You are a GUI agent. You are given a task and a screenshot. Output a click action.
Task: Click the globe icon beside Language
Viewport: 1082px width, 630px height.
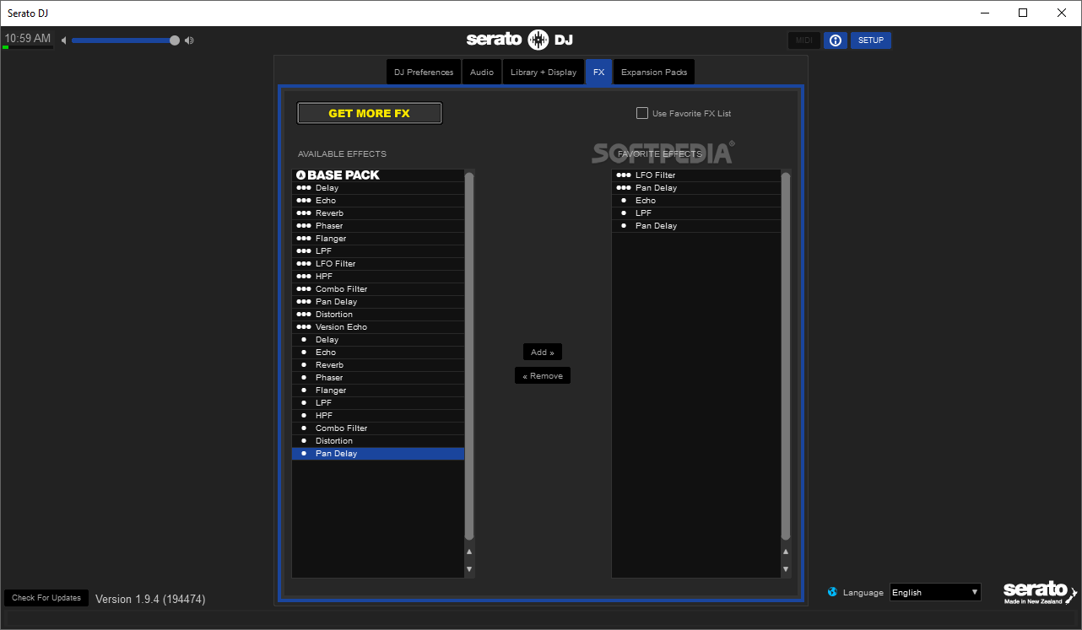pos(833,592)
